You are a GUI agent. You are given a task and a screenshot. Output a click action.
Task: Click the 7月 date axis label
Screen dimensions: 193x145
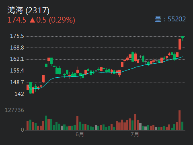point(135,134)
